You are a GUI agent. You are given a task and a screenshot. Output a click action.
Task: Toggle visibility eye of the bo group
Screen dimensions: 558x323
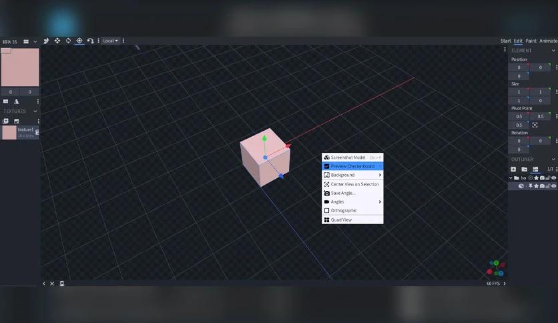coord(554,178)
